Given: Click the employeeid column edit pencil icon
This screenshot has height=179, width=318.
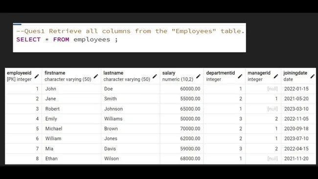Looking at the screenshot, I should (x=37, y=76).
